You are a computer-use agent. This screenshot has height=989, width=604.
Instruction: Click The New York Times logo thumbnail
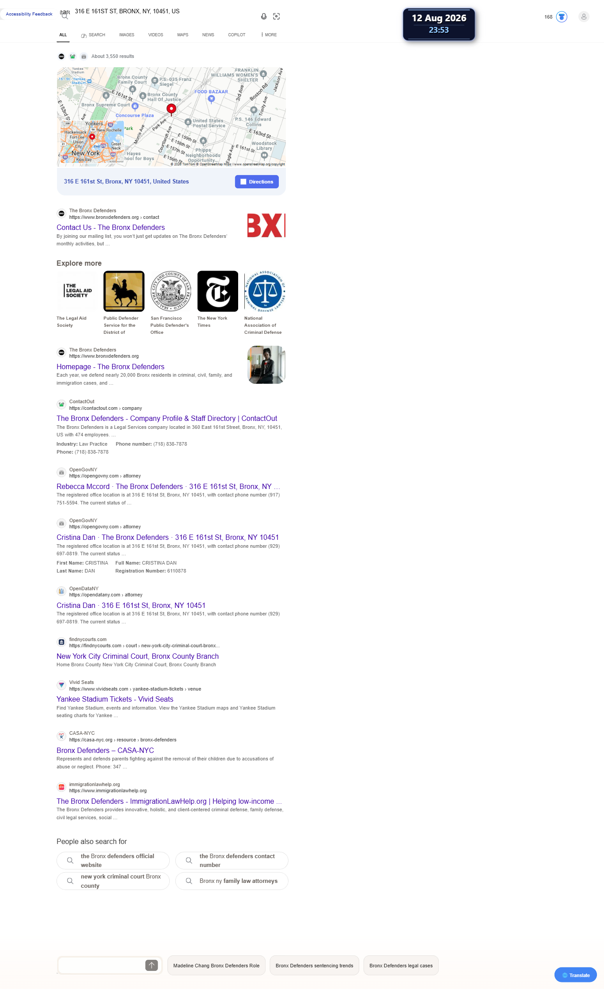[218, 291]
